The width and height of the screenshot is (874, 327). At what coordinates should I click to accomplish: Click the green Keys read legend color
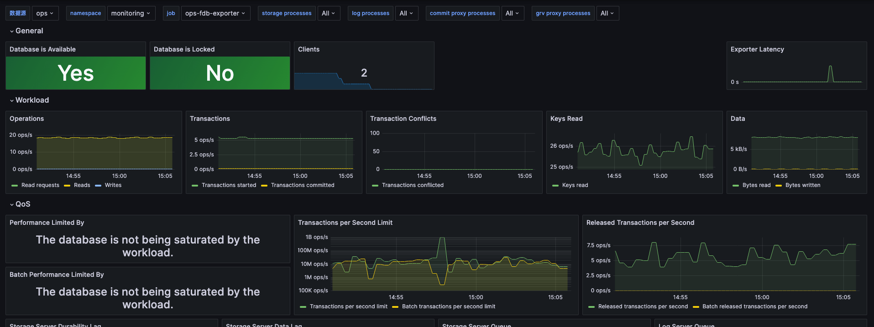555,186
